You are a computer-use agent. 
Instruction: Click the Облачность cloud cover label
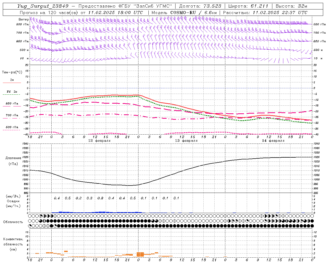[x=13, y=222]
